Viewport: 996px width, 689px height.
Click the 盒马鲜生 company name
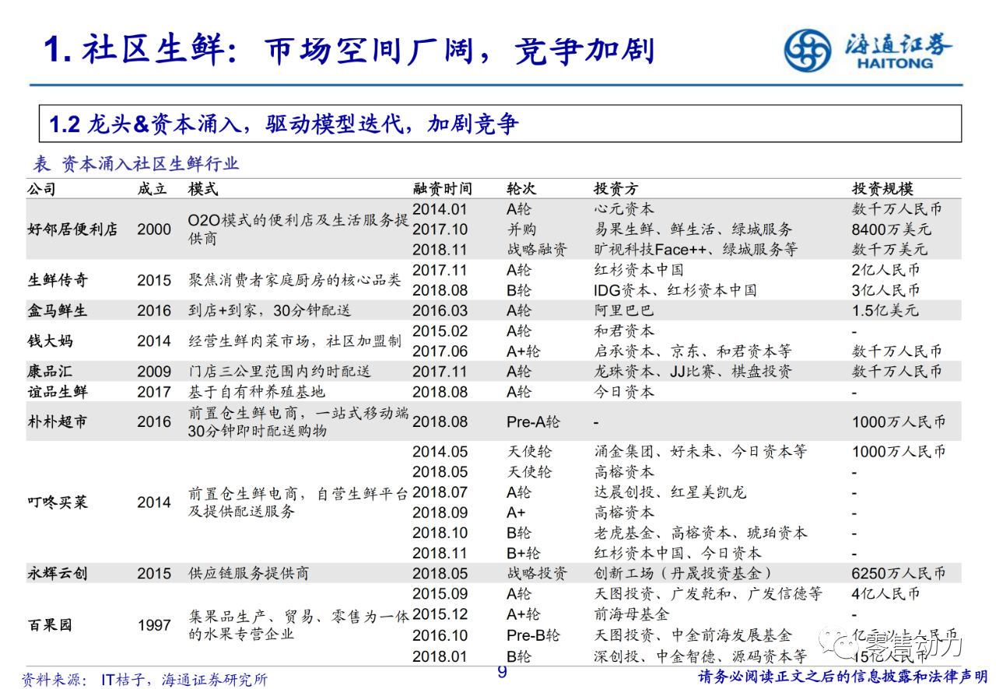(58, 310)
